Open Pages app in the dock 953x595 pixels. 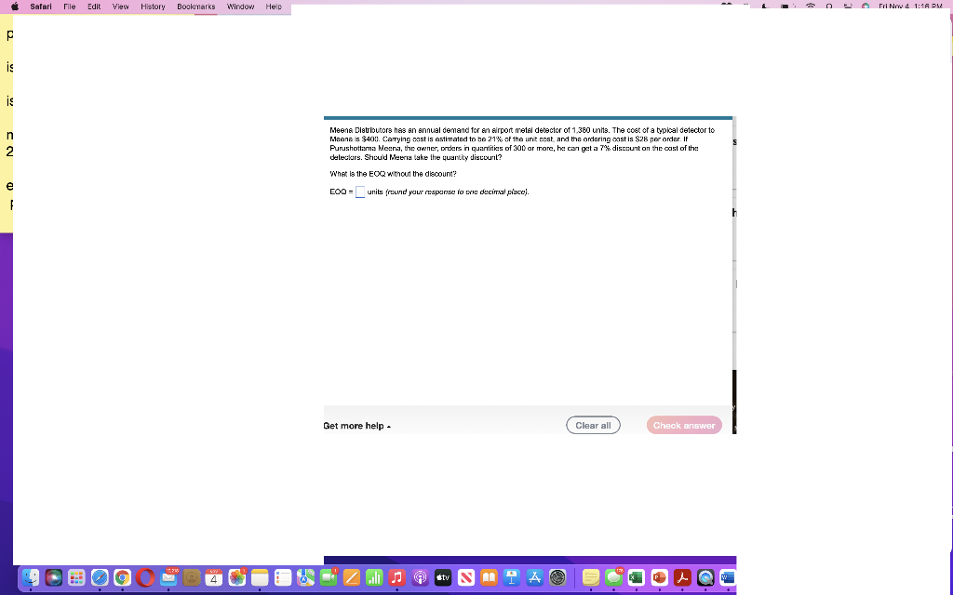click(x=351, y=577)
